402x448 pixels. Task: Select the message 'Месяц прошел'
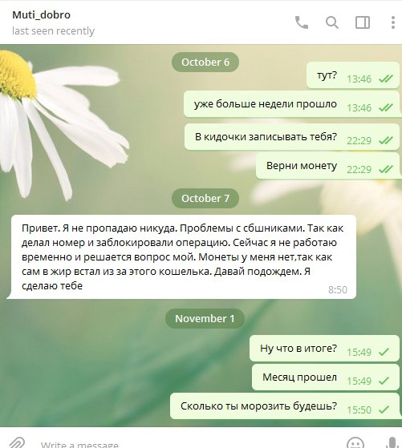[x=325, y=377]
